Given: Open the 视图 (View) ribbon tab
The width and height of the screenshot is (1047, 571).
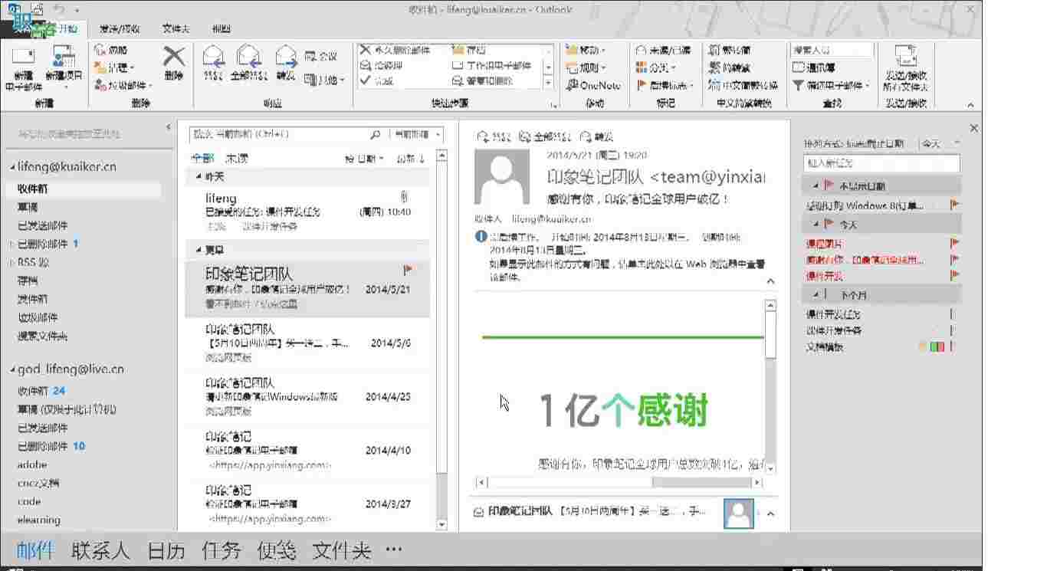Looking at the screenshot, I should pos(221,29).
